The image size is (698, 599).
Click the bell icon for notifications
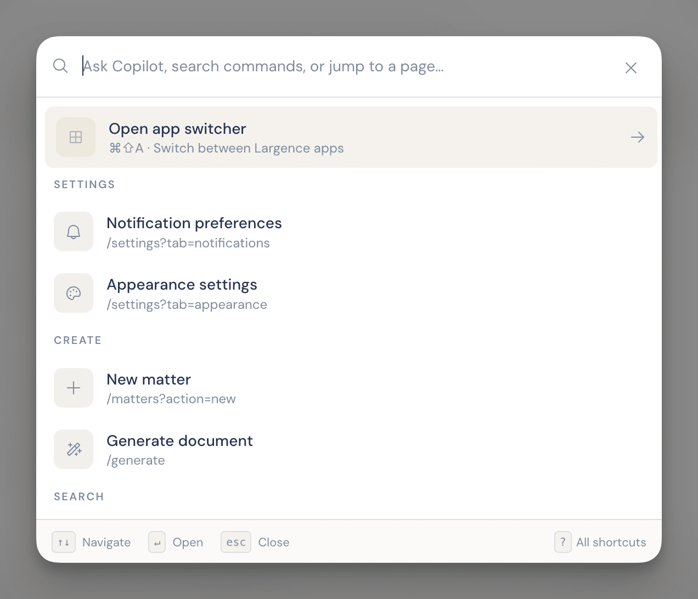pyautogui.click(x=74, y=231)
